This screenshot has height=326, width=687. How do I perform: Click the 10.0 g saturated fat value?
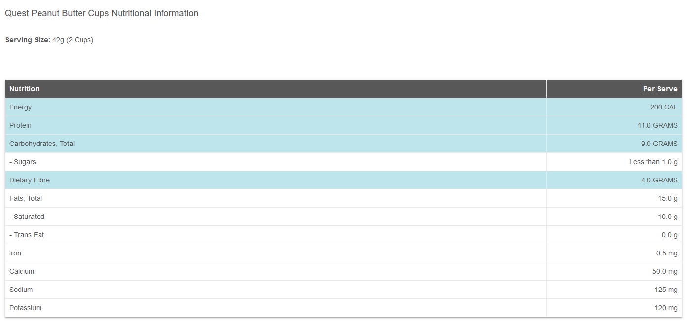pyautogui.click(x=668, y=217)
